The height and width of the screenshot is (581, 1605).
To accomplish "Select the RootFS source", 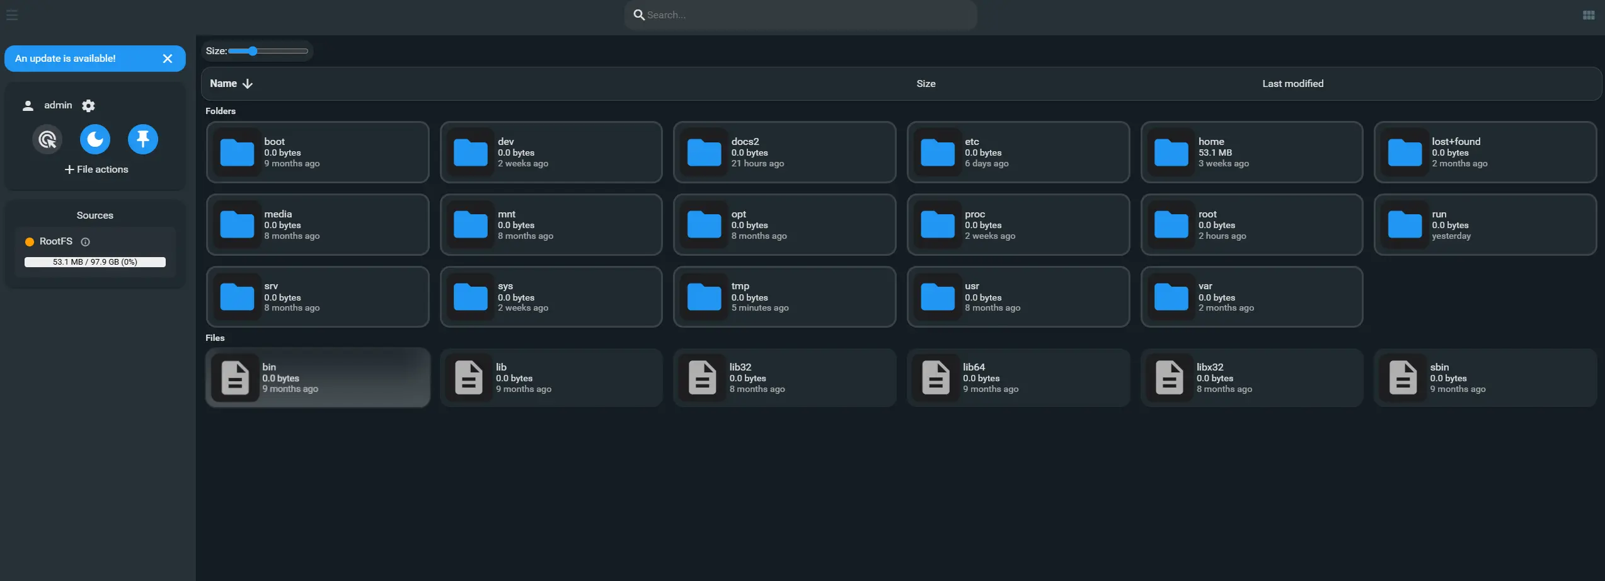I will 56,241.
